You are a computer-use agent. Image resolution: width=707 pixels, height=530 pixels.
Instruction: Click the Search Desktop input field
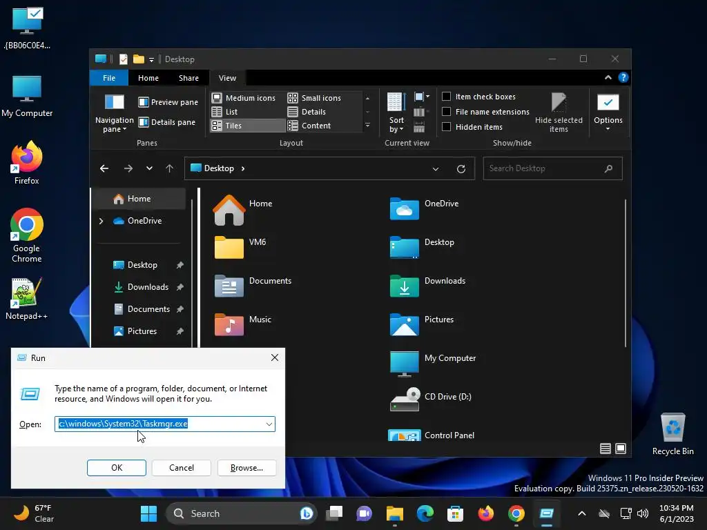pos(552,168)
